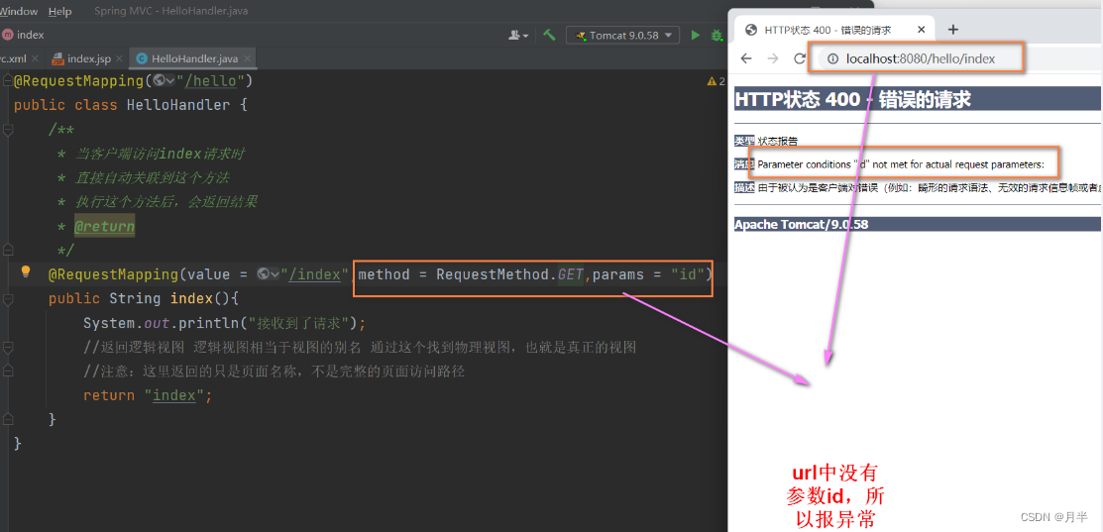1103x532 pixels.
Task: Start debugging with the bug icon
Action: [717, 35]
